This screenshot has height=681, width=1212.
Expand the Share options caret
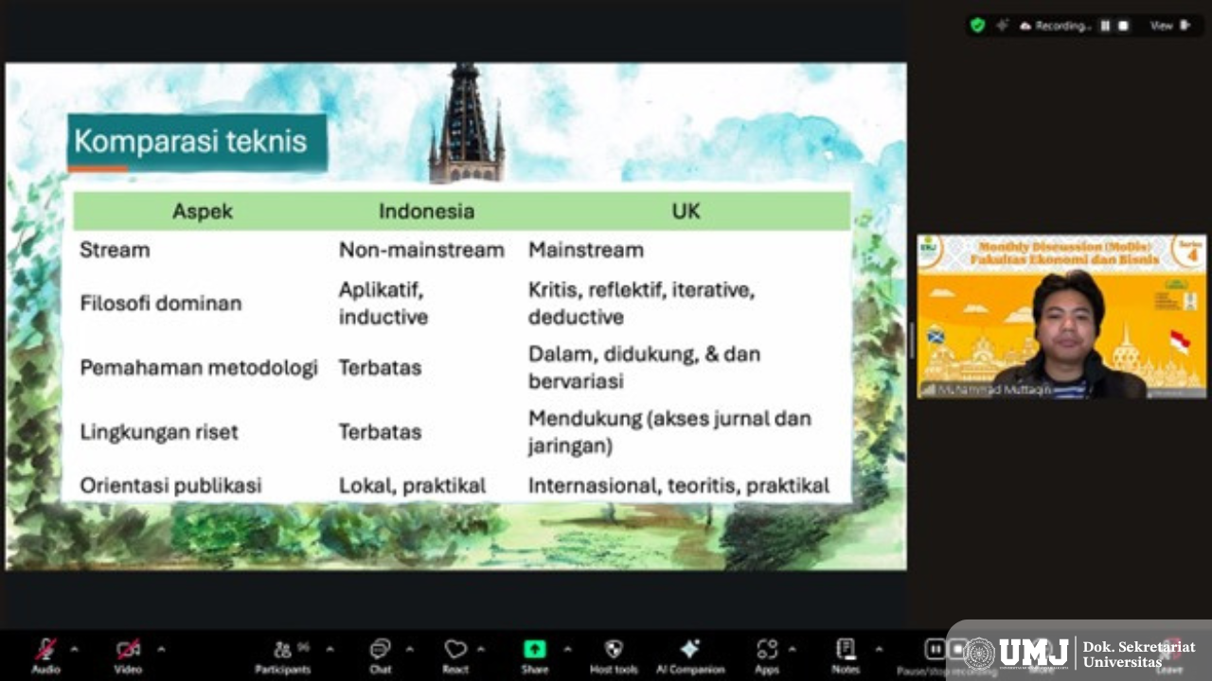coord(567,649)
